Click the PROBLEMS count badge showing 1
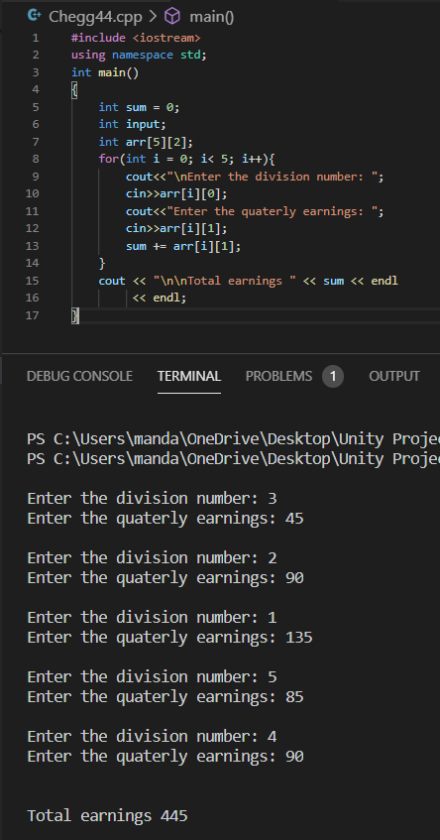Viewport: 440px width, 840px height. tap(332, 377)
